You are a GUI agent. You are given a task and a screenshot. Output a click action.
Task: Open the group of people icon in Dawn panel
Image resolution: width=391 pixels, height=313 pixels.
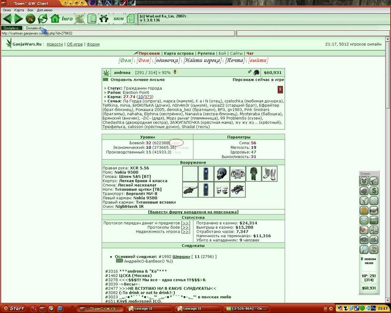(x=374, y=220)
